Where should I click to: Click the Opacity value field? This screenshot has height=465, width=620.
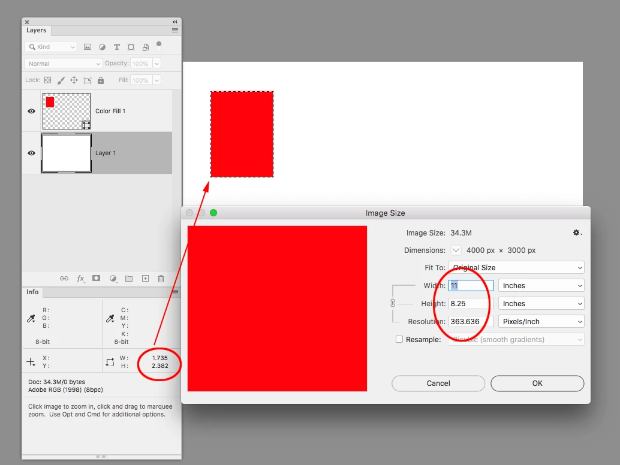[x=141, y=64]
